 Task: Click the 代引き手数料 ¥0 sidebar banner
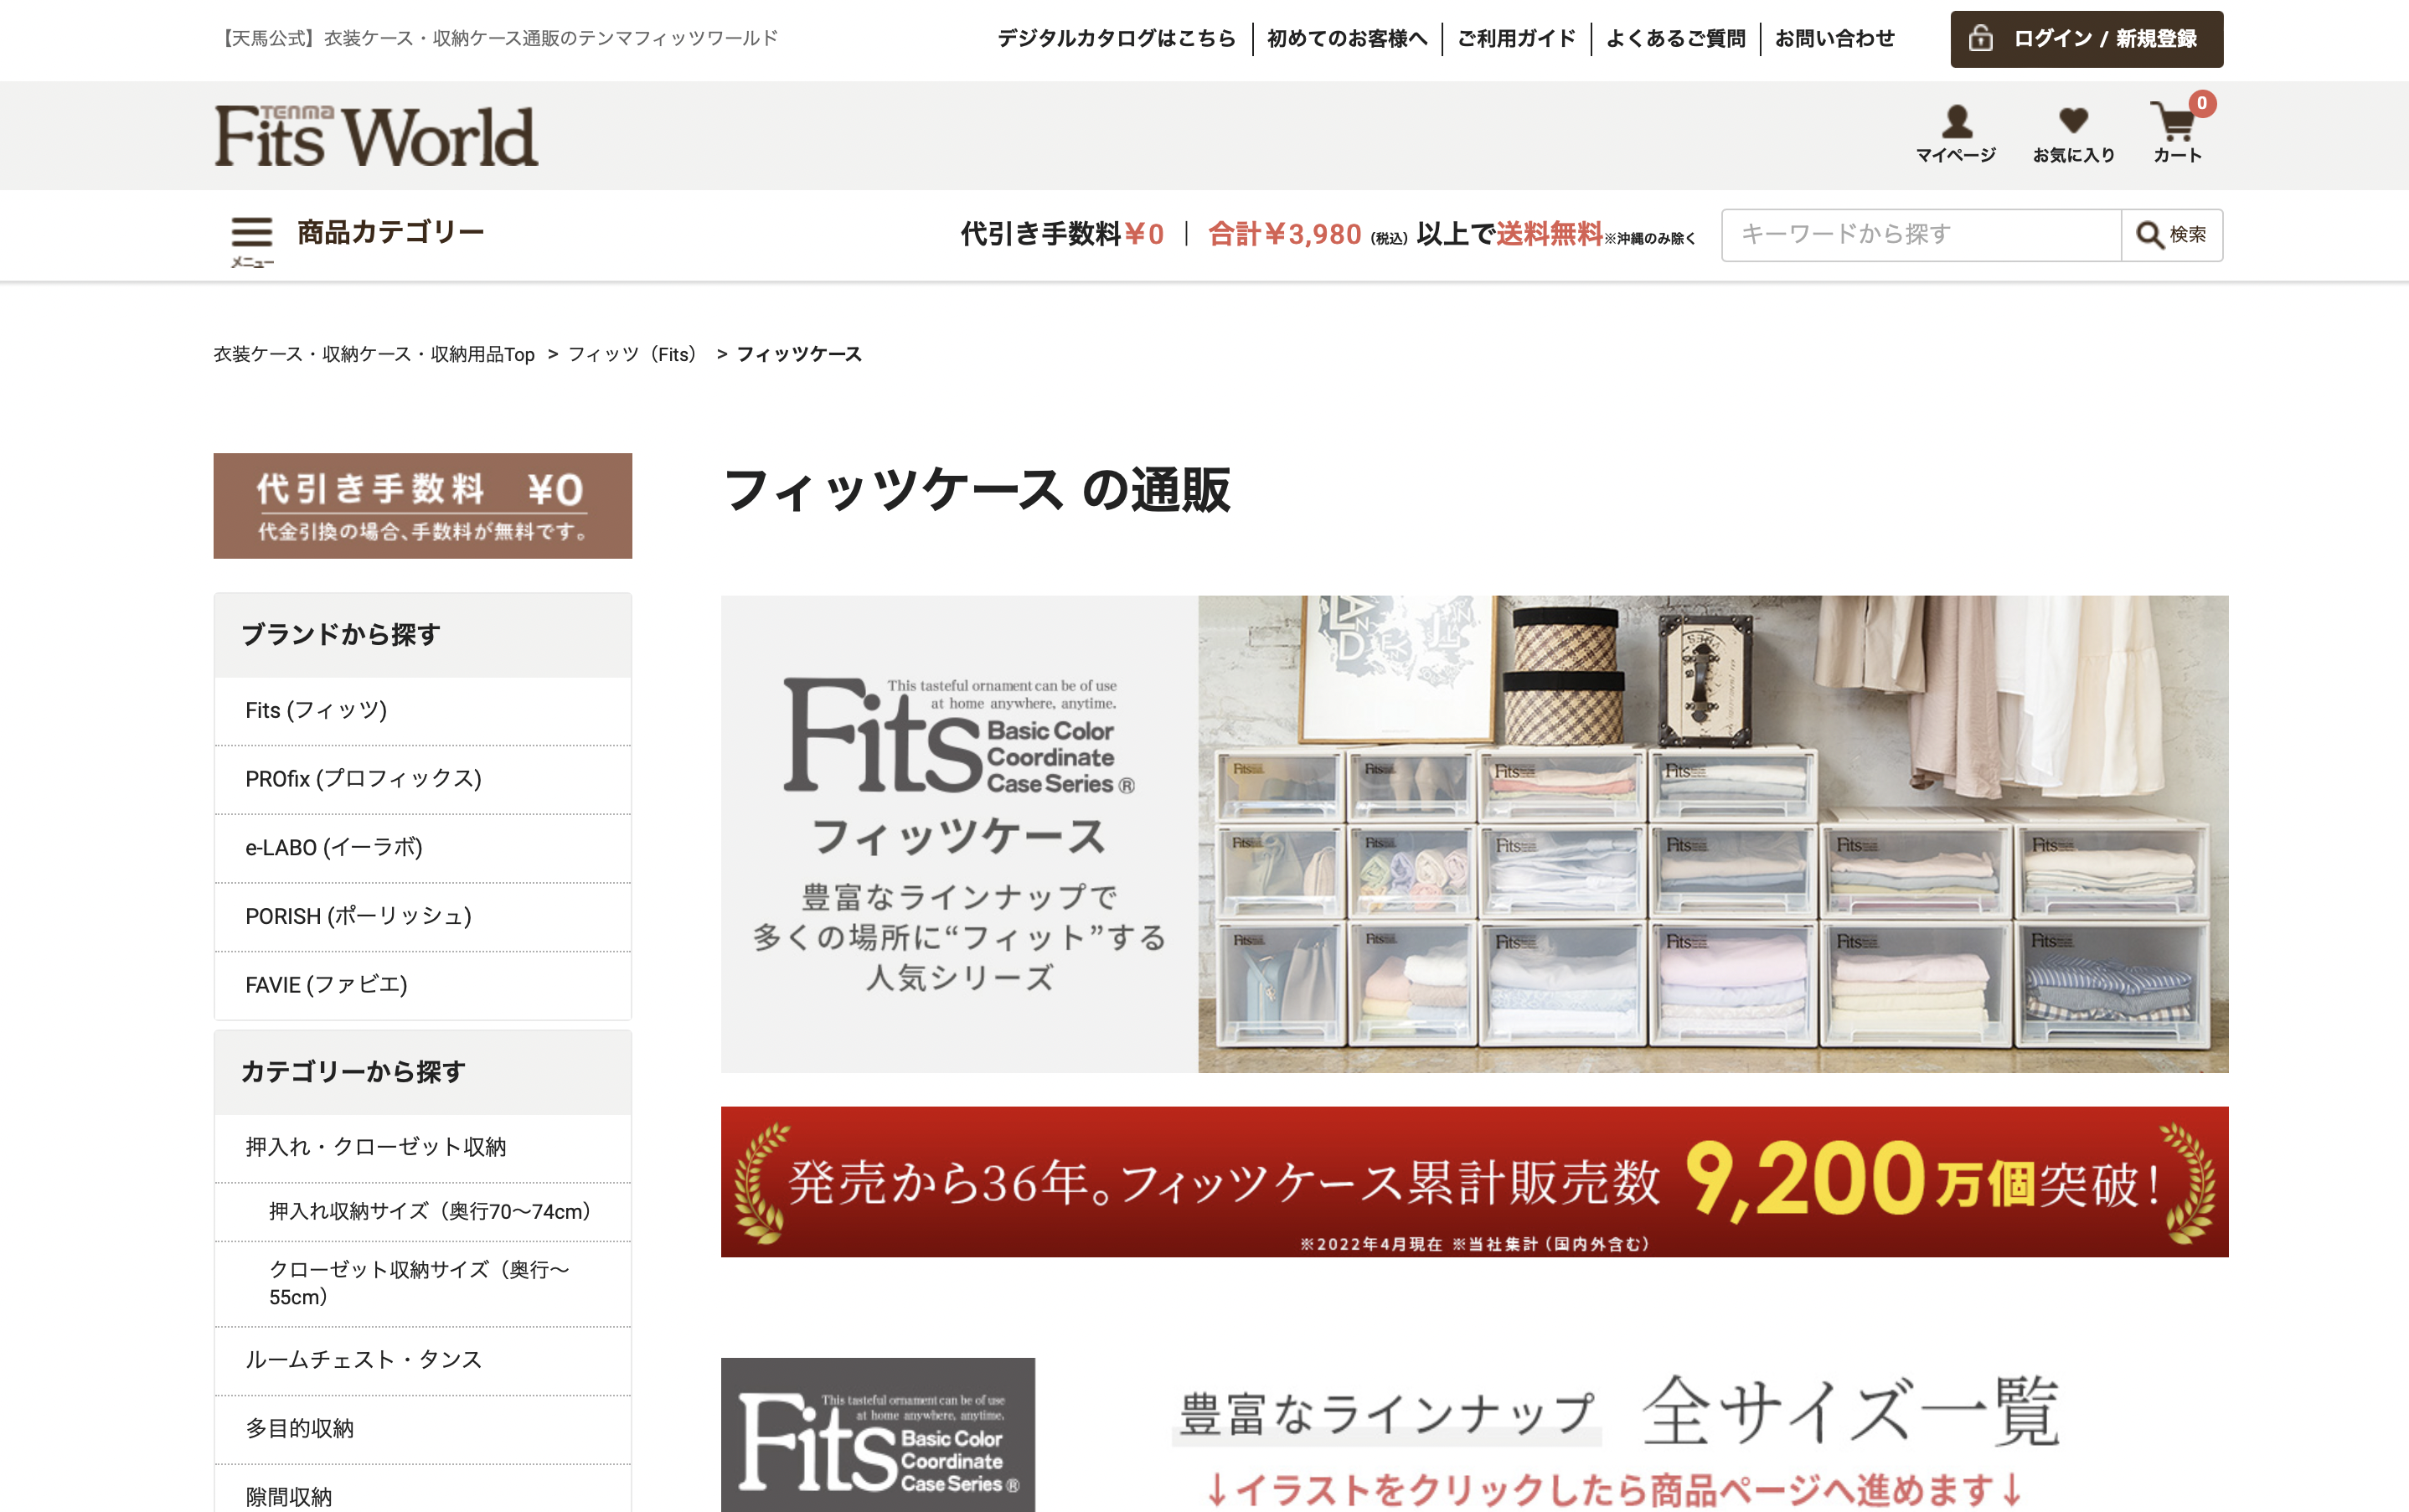[x=422, y=506]
